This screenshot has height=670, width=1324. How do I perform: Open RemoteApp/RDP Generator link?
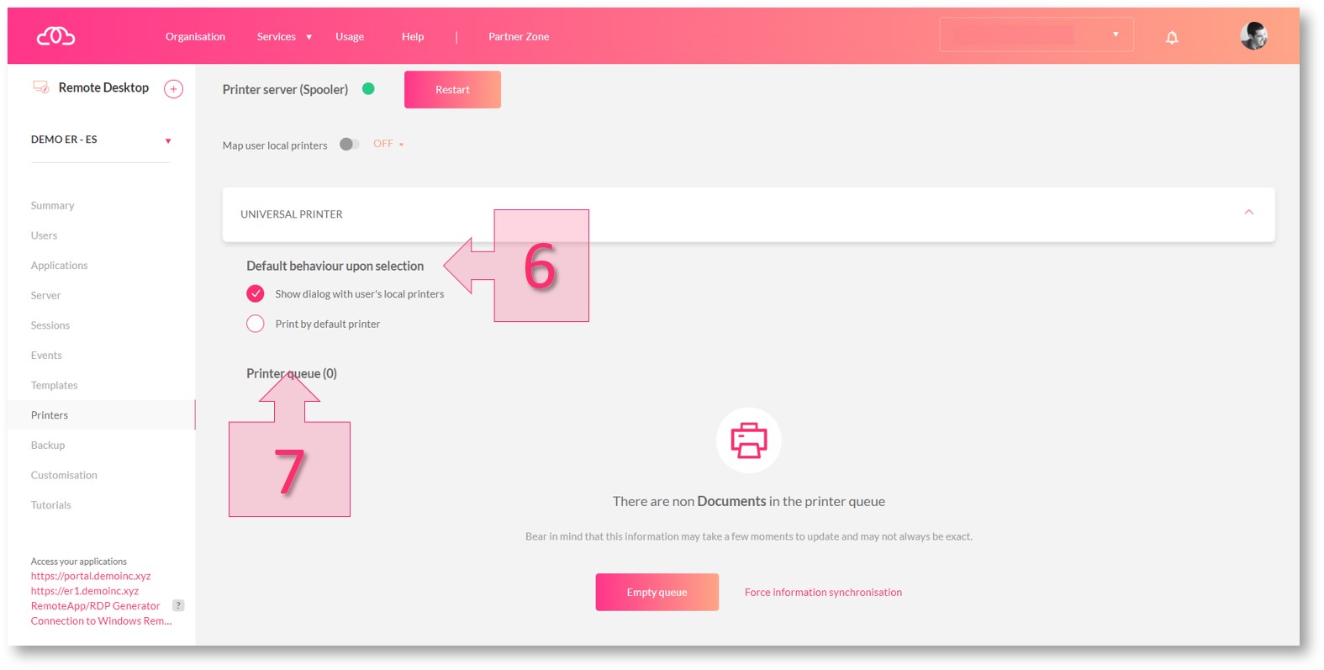[95, 606]
